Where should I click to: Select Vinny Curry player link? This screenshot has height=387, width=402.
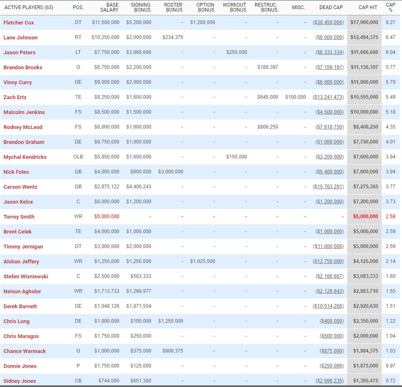point(18,82)
